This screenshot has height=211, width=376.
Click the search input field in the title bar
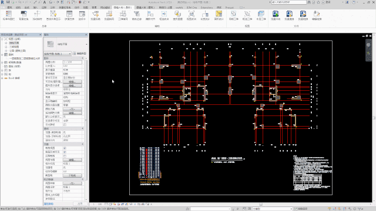point(288,2)
